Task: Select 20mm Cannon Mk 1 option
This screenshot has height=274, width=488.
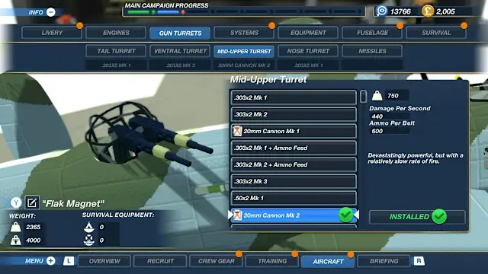Action: (x=294, y=131)
